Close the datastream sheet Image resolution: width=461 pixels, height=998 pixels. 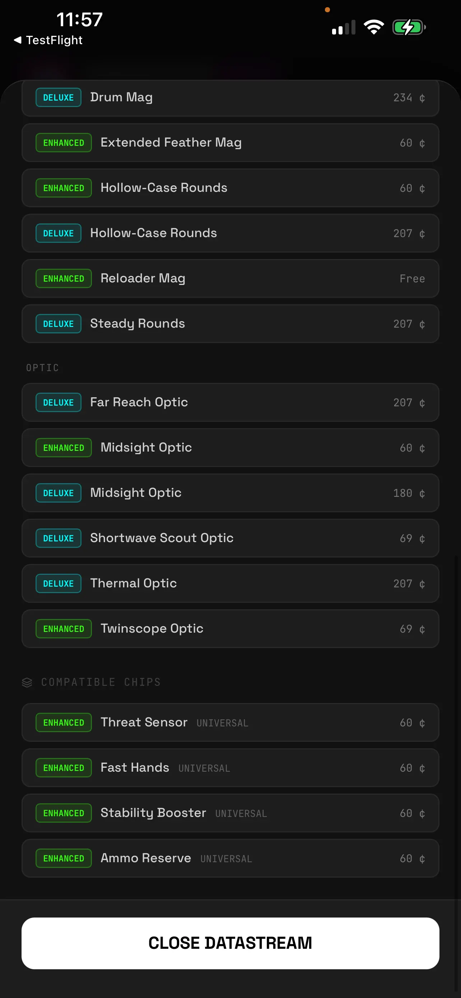[x=230, y=943]
